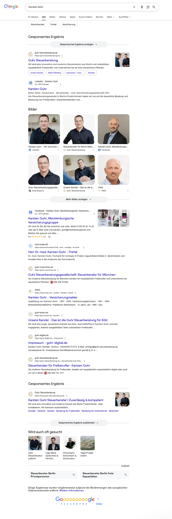
Task: Open three-dot menu of LinkedIn result
Action: point(60,84)
